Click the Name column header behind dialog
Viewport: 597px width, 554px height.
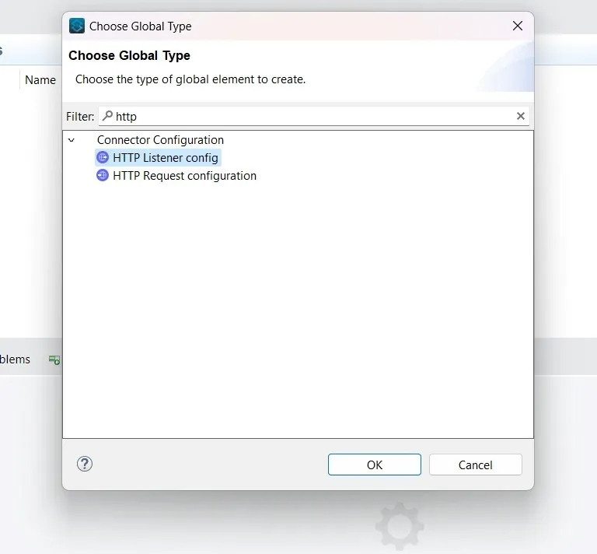(x=40, y=80)
